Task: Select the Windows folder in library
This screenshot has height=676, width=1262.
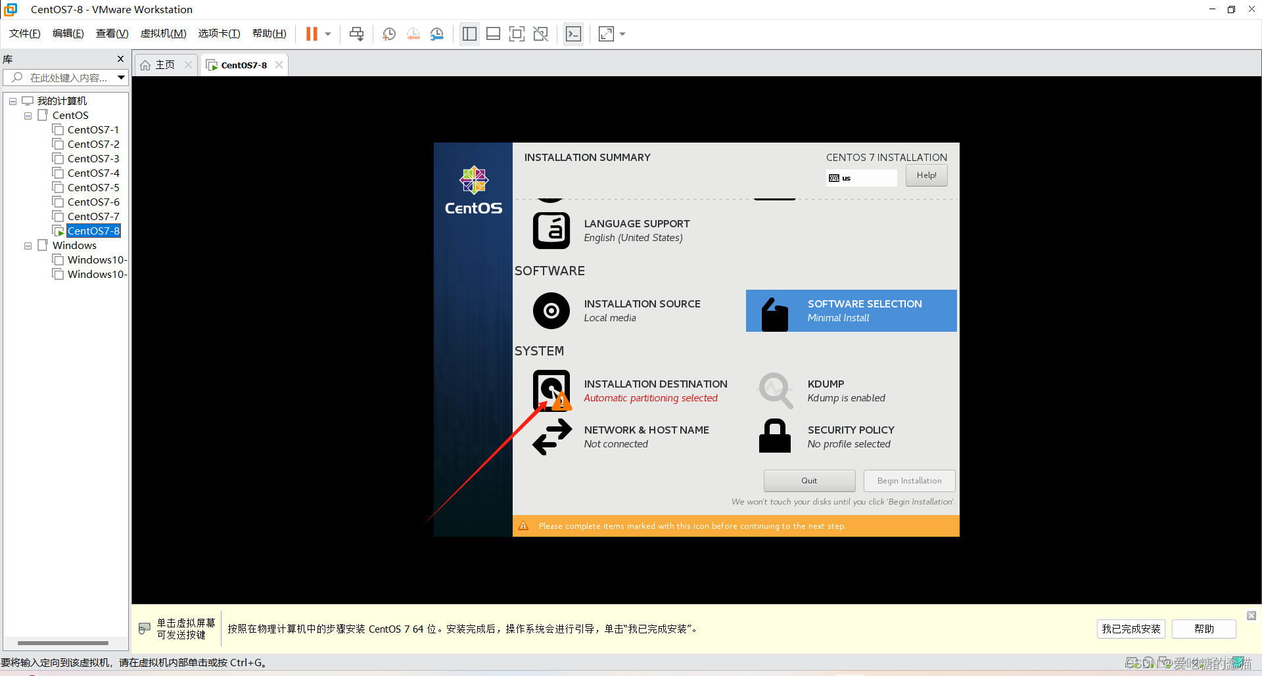Action: pyautogui.click(x=74, y=246)
